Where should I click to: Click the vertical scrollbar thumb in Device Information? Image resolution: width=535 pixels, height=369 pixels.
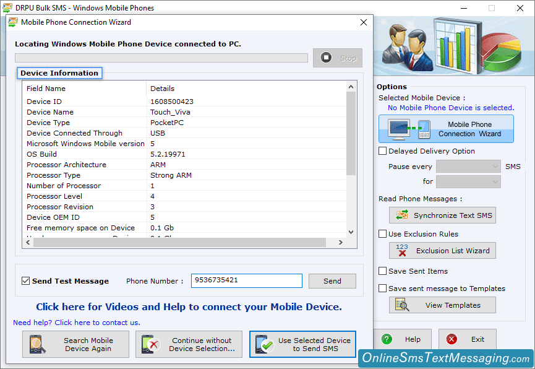tap(351, 133)
